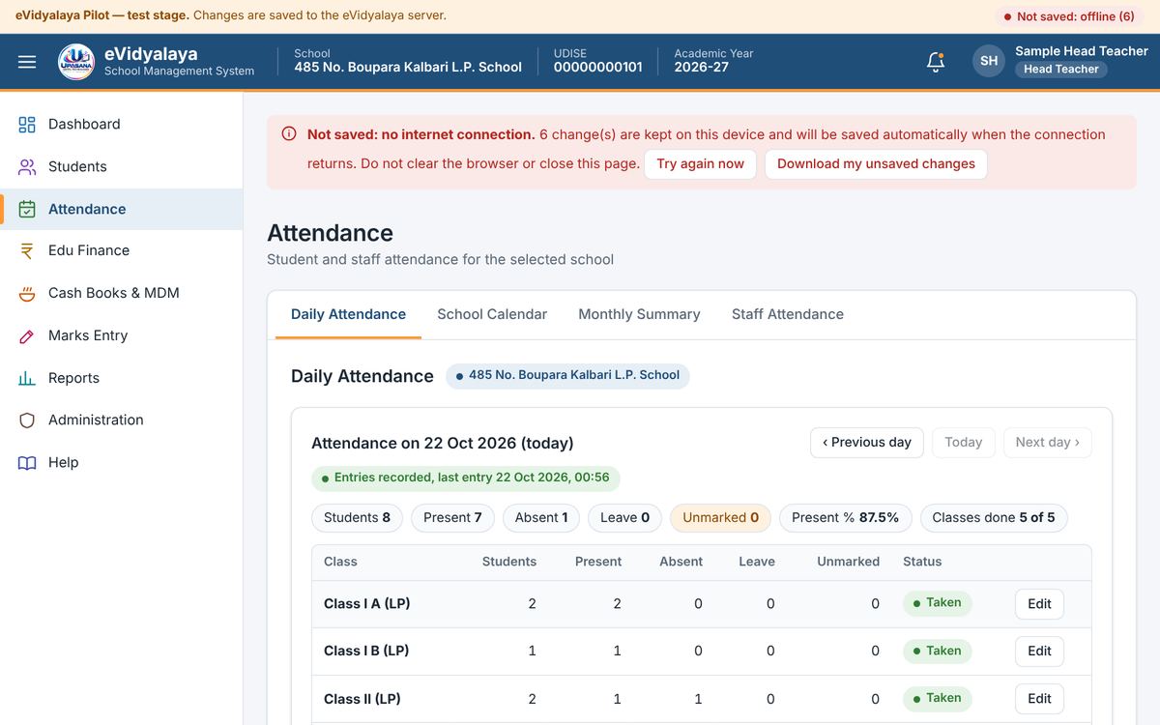Go to the Staff Attendance tab
The image size is (1160, 725).
[x=788, y=314]
